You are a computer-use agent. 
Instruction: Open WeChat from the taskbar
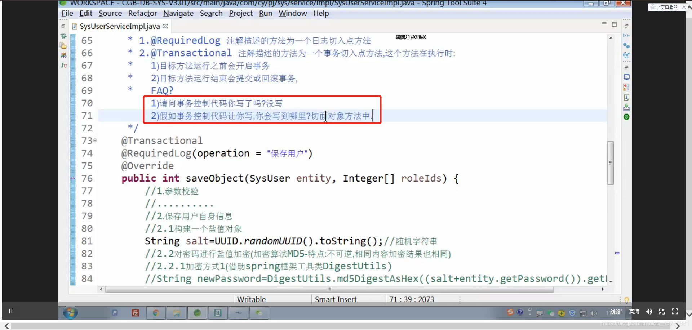click(x=259, y=313)
